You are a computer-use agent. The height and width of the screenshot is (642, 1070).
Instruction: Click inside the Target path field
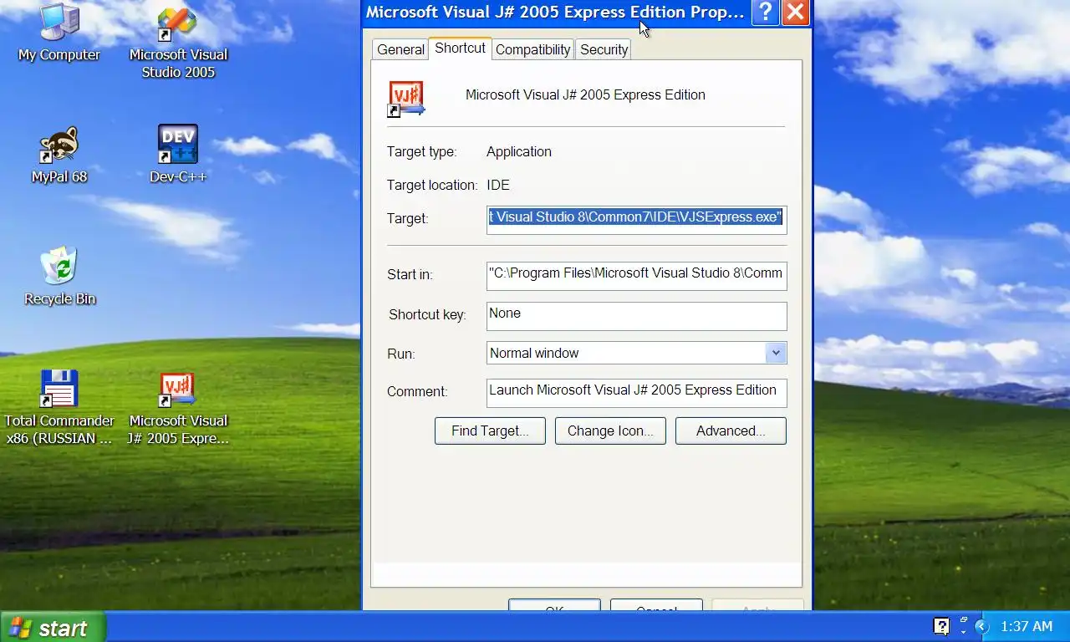click(636, 219)
